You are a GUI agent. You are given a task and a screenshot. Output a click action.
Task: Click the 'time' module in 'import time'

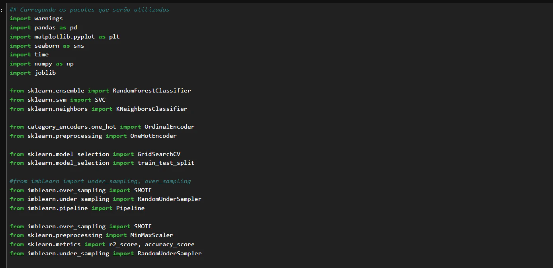click(x=41, y=55)
